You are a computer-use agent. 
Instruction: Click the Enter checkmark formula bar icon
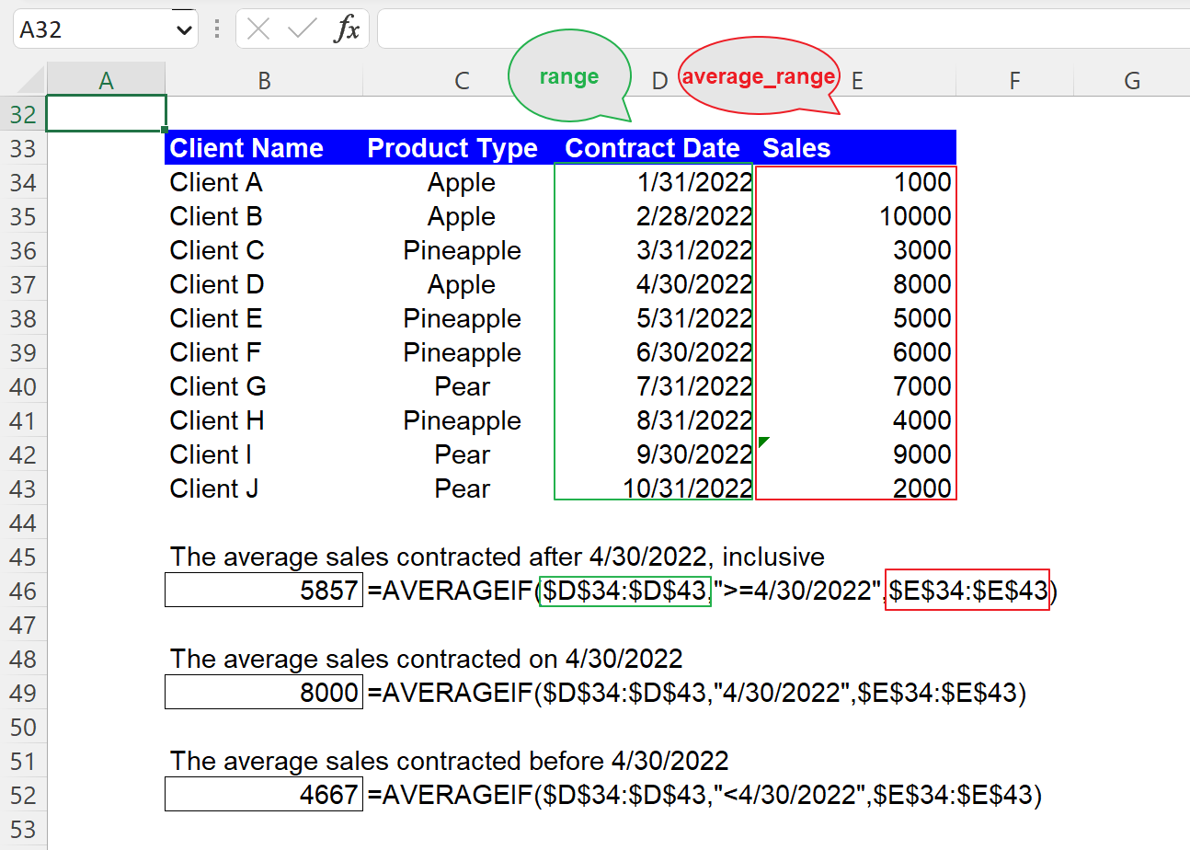[302, 29]
